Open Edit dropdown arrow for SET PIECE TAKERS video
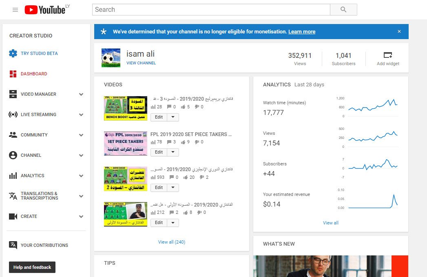This screenshot has height=277, width=427. coord(173,152)
